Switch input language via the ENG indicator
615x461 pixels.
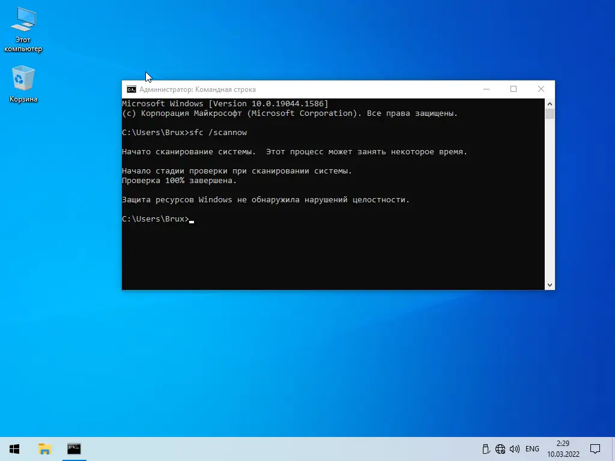click(532, 448)
